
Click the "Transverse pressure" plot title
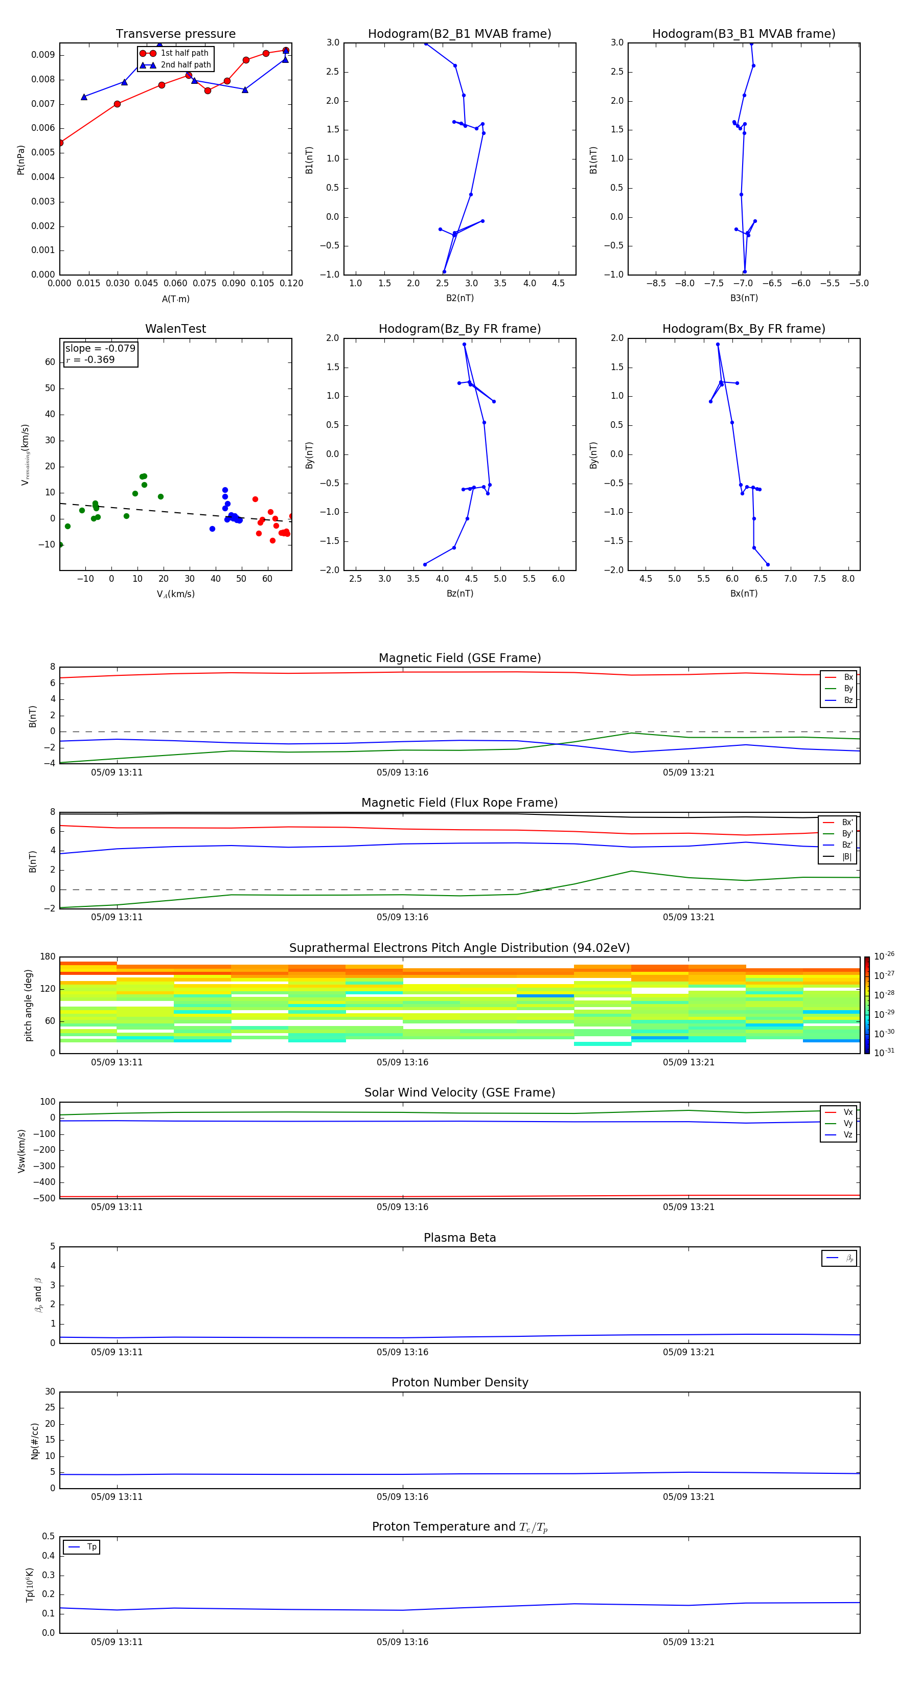click(x=175, y=34)
